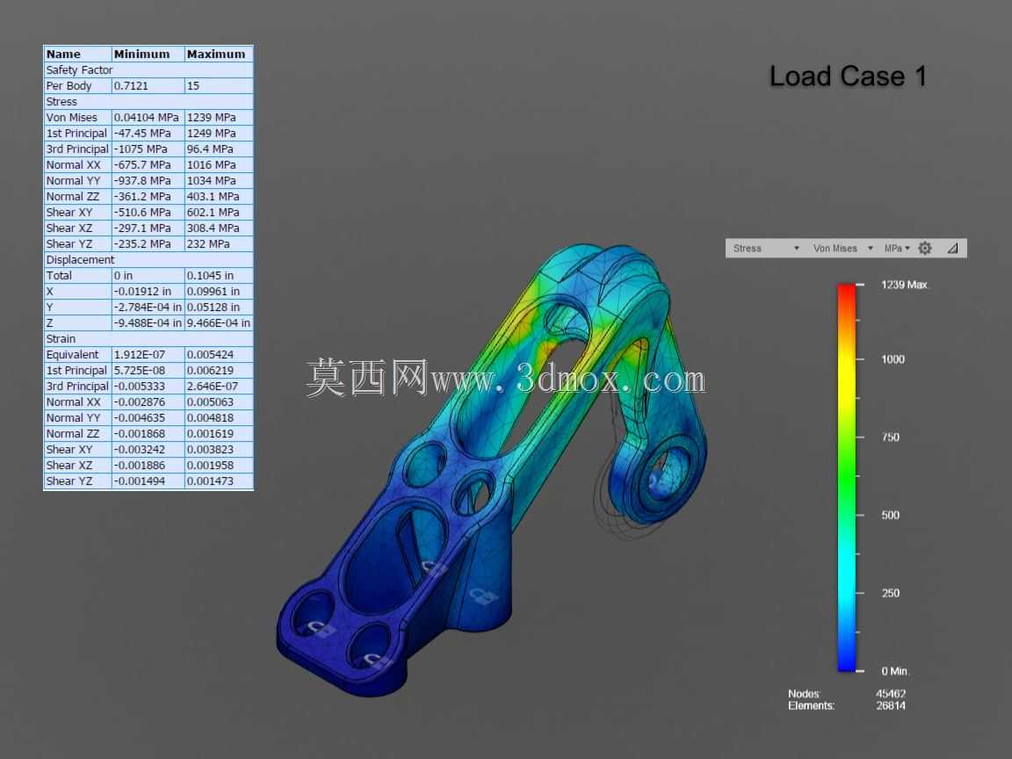Open the MPa units dropdown
1012x759 pixels.
tap(896, 249)
